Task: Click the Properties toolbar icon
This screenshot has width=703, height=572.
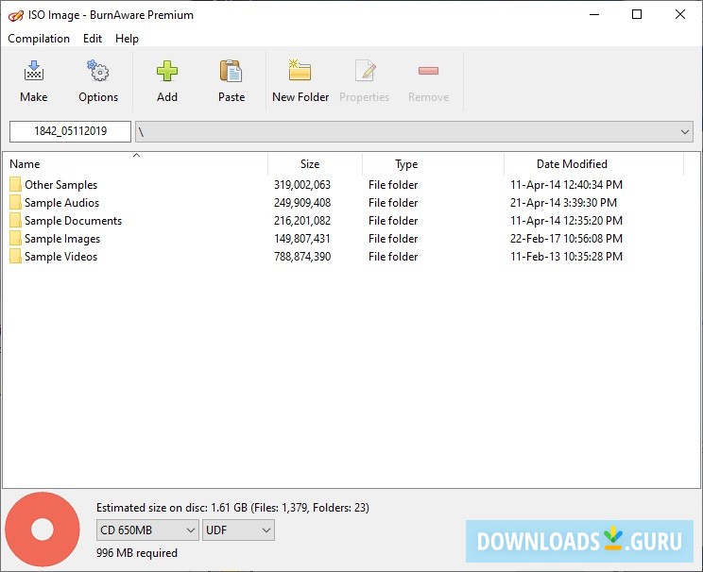Action: point(365,71)
